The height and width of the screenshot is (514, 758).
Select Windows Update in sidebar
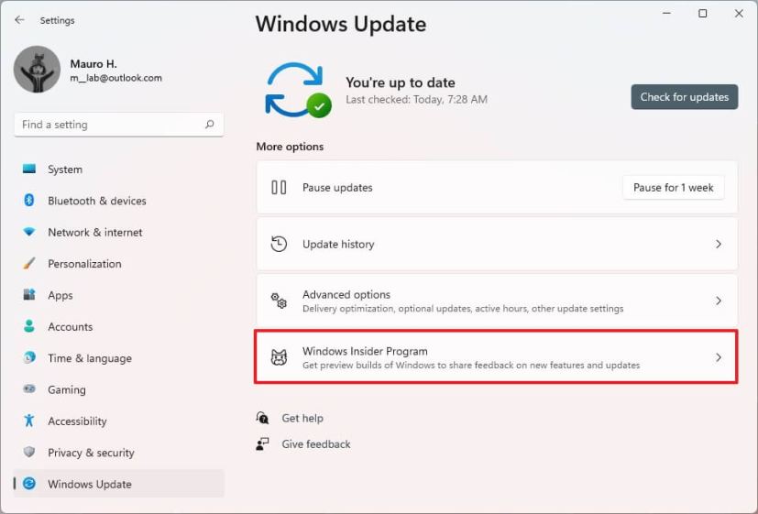[119, 484]
